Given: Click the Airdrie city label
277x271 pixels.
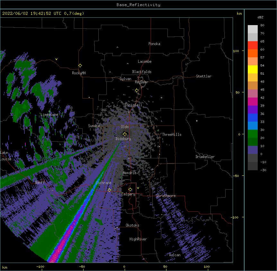Looking at the screenshot, I should coord(130,173).
